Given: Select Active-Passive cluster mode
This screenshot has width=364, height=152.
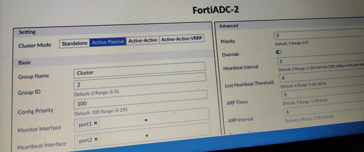Looking at the screenshot, I should pos(108,42).
